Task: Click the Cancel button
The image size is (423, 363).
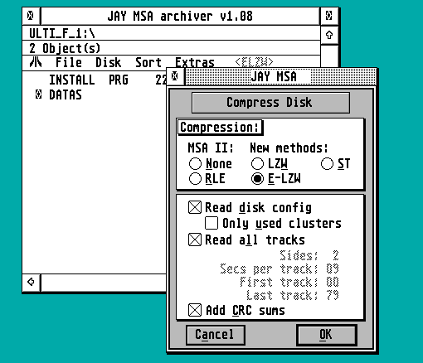Action: pyautogui.click(x=216, y=335)
